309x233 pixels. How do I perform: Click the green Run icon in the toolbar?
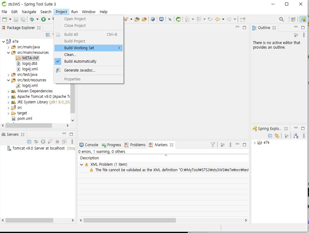43,19
